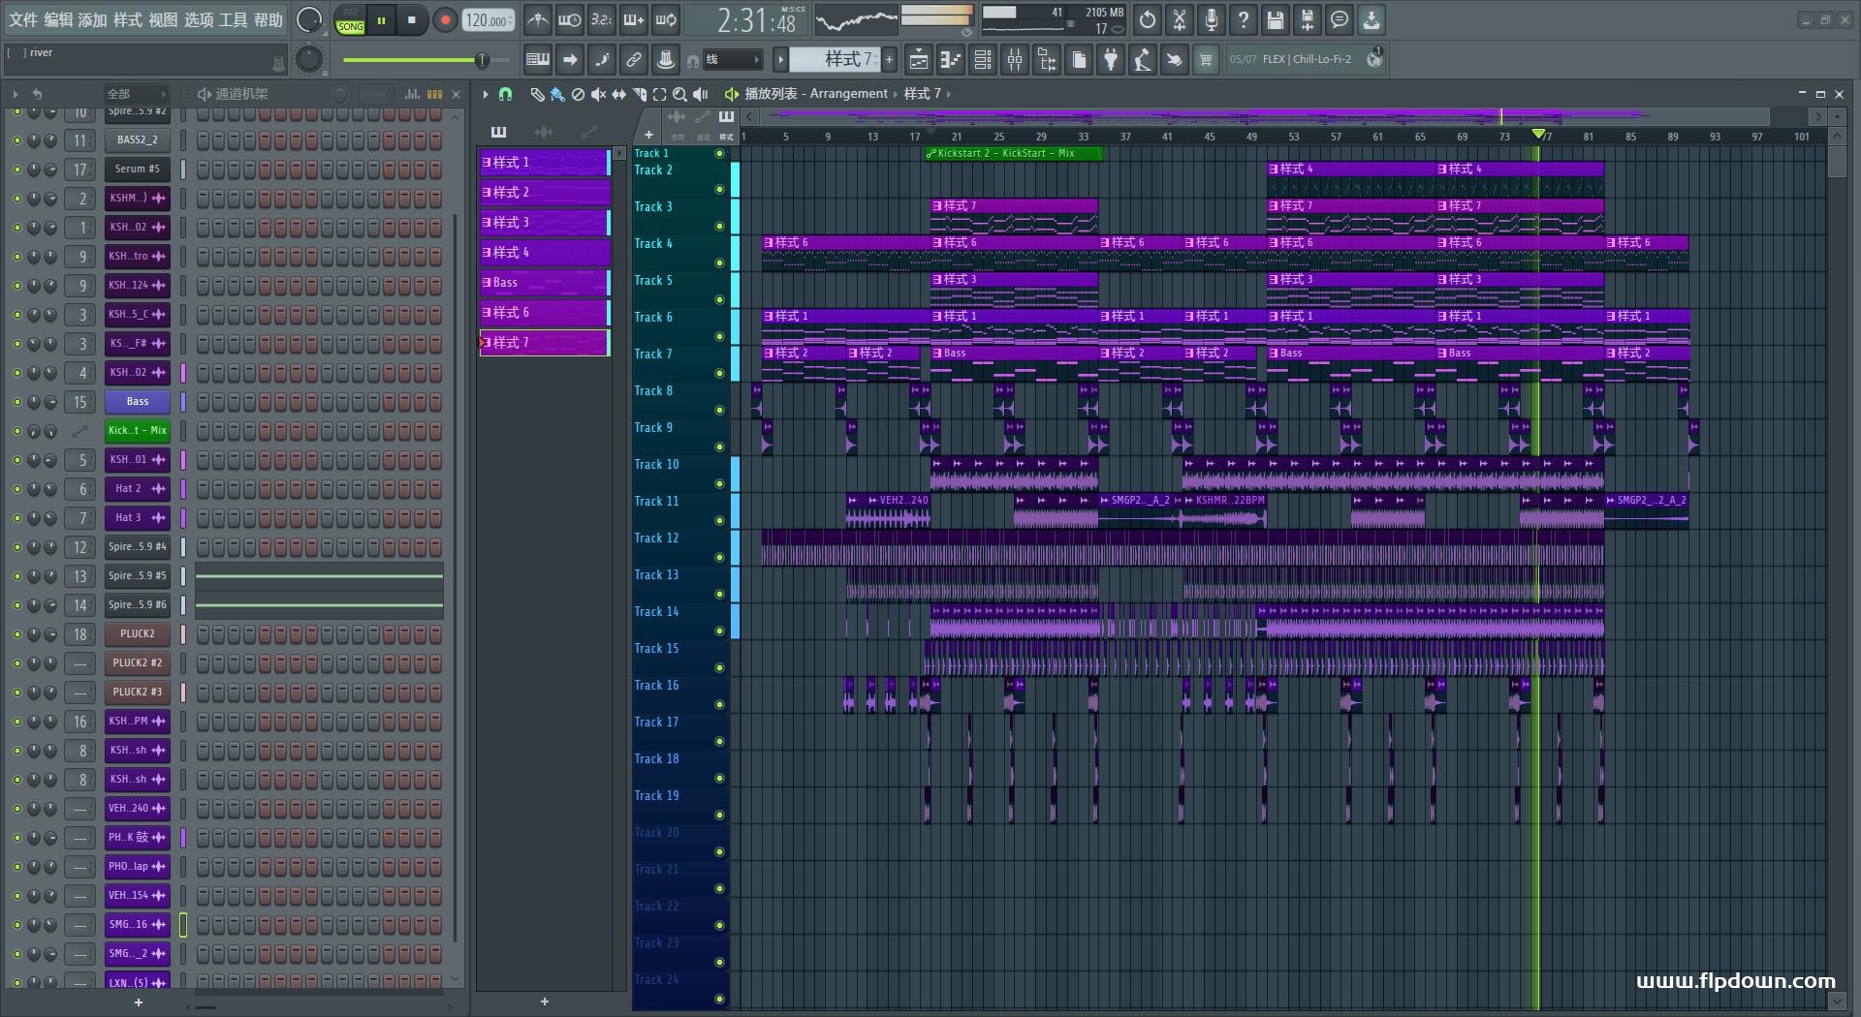Screen dimensions: 1861x1017
Task: Open the shopping cart icon
Action: (x=1206, y=59)
